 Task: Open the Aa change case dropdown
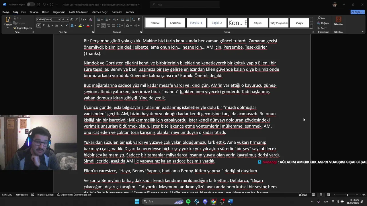[83, 19]
